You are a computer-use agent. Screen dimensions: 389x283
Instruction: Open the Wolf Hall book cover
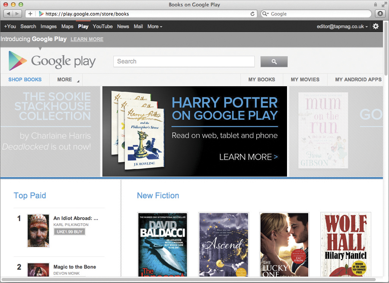pos(346,245)
